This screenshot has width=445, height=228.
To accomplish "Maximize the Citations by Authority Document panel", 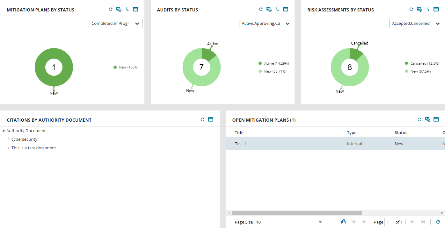I will pyautogui.click(x=211, y=119).
